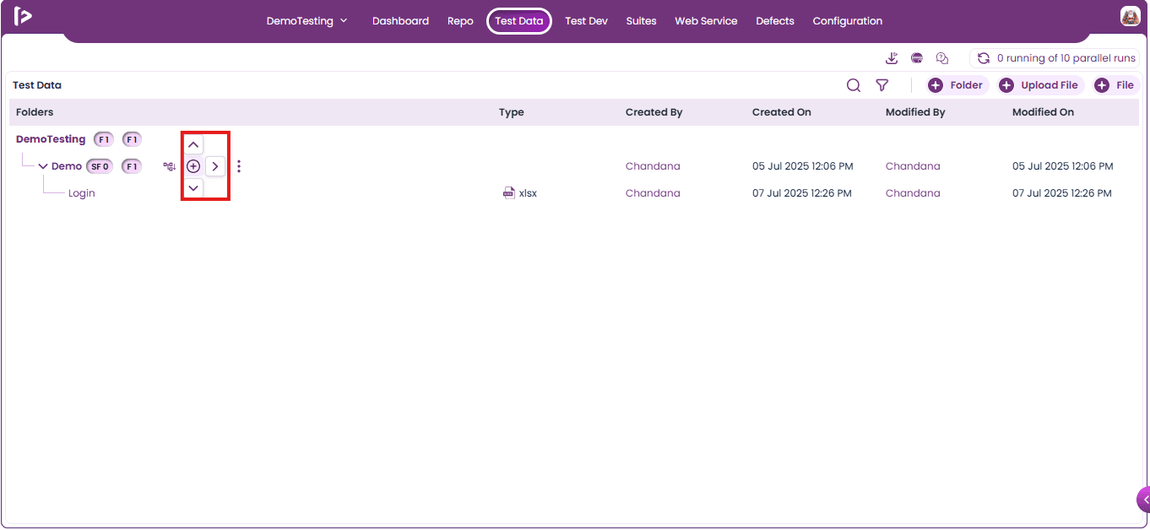Collapse the Demo folder
Screen dimensions: 1150x530
click(43, 166)
